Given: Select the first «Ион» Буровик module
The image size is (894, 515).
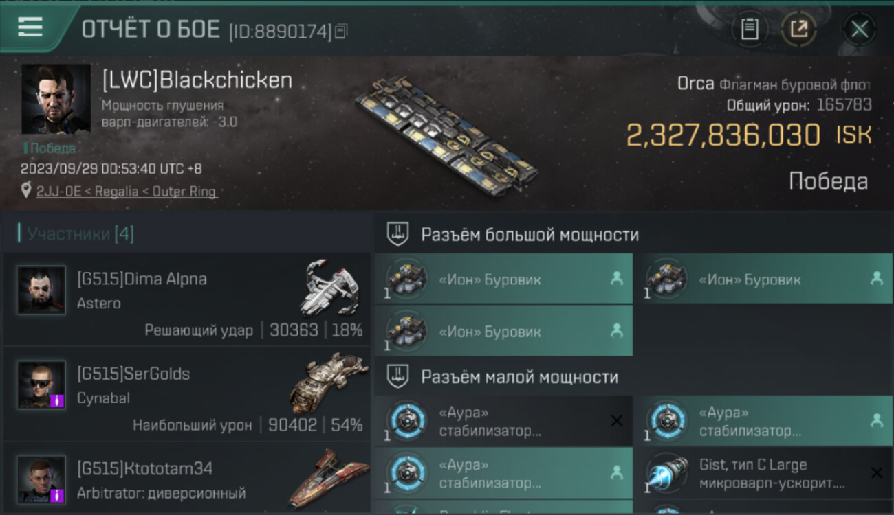Looking at the screenshot, I should click(x=503, y=279).
